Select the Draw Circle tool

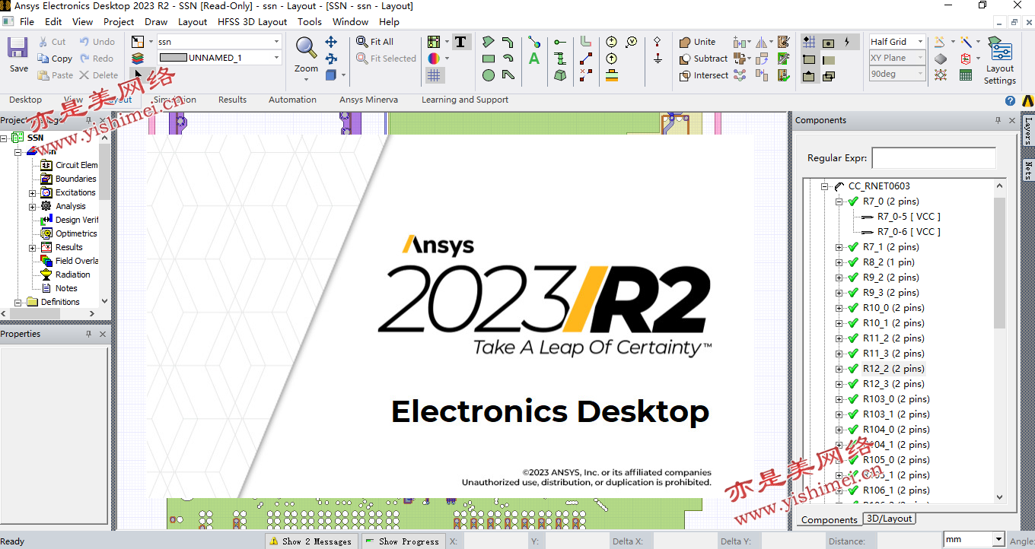coord(489,75)
